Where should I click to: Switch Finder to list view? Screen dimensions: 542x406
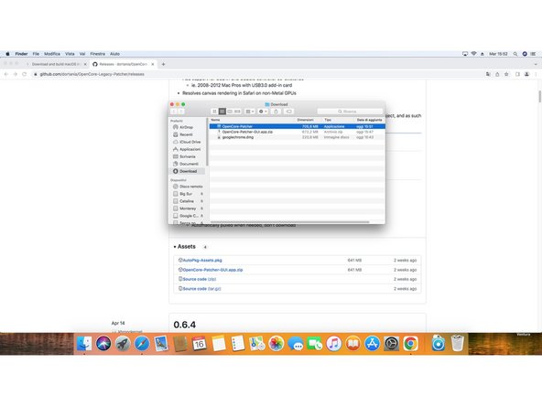(x=222, y=112)
